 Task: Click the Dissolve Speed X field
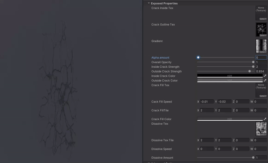point(207,149)
